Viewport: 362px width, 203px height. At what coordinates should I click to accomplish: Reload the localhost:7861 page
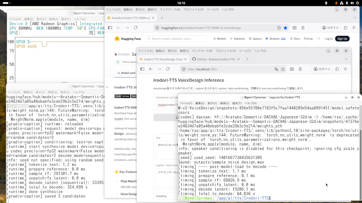click(x=168, y=69)
